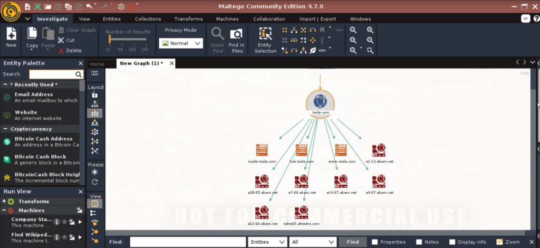Click Cut in the ribbon
This screenshot has height=248, width=540.
(66, 40)
